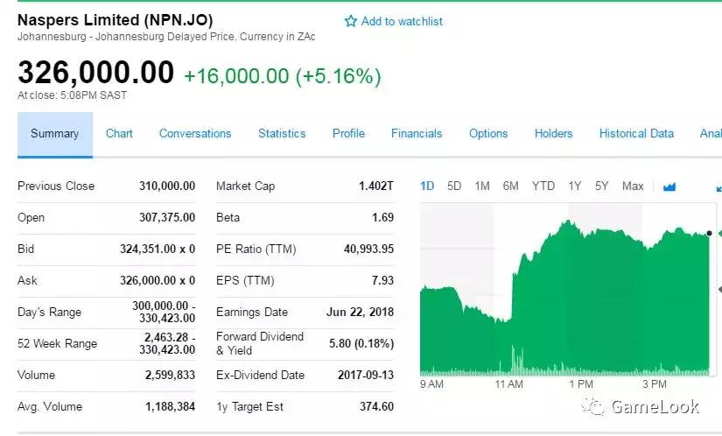Viewport: 722px width, 436px height.
Task: Set chart range to 1Y
Action: click(x=574, y=186)
